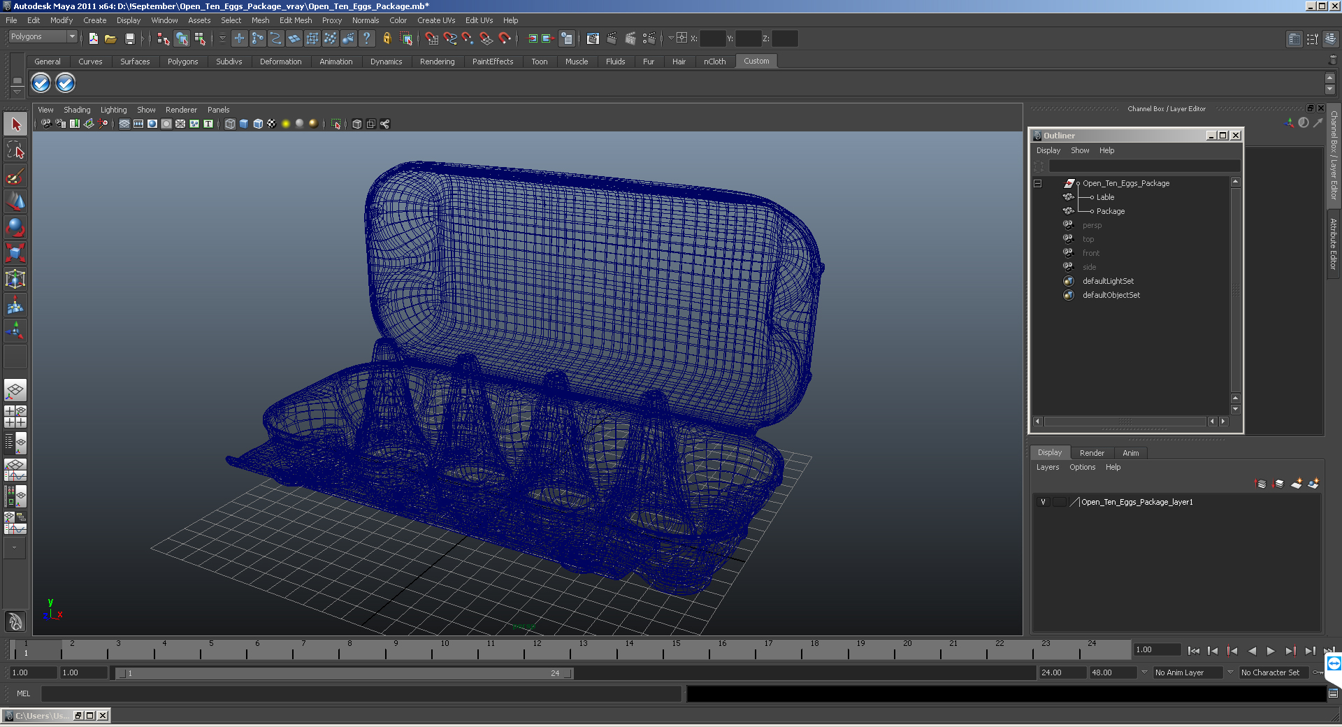The width and height of the screenshot is (1342, 727).
Task: Select the Lable node in Outliner
Action: 1105,197
